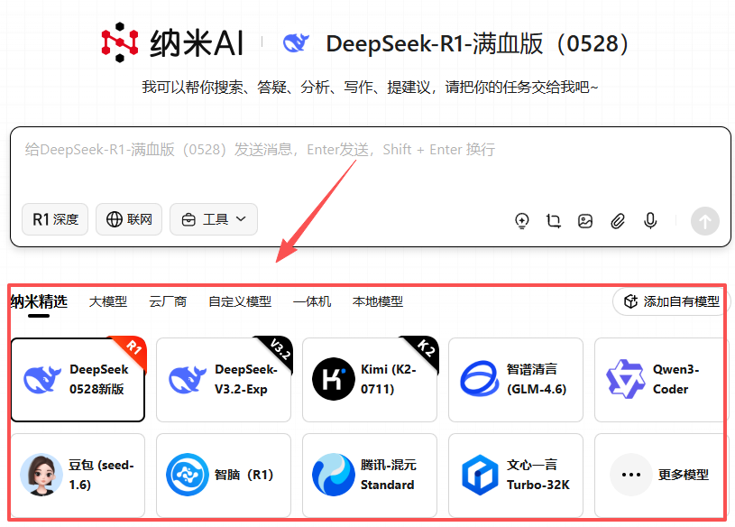
Task: Toggle 联网 web search
Action: coord(129,219)
